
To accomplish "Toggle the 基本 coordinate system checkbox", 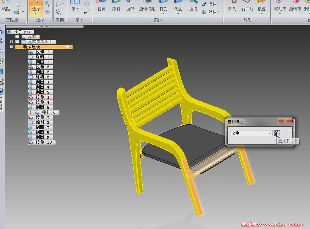I will click(x=17, y=37).
